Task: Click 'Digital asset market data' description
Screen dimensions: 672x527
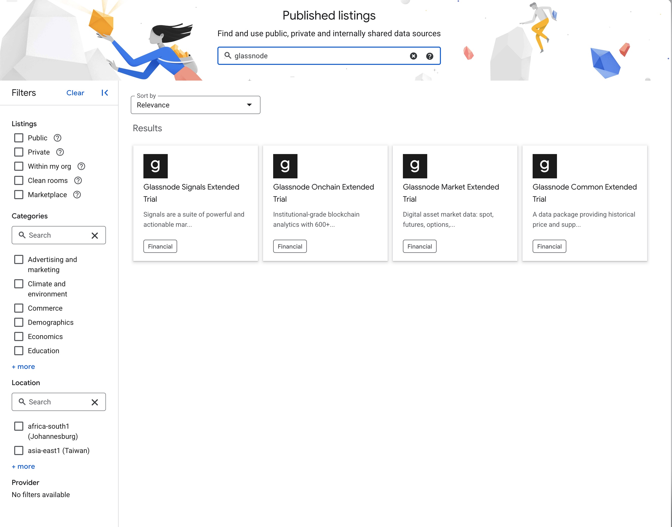Action: coord(448,219)
